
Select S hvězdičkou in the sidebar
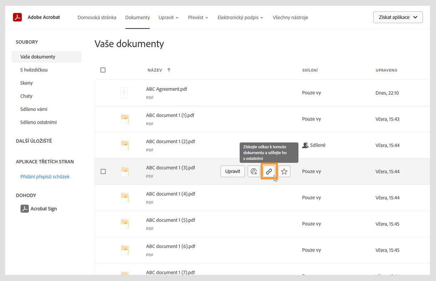(x=34, y=70)
